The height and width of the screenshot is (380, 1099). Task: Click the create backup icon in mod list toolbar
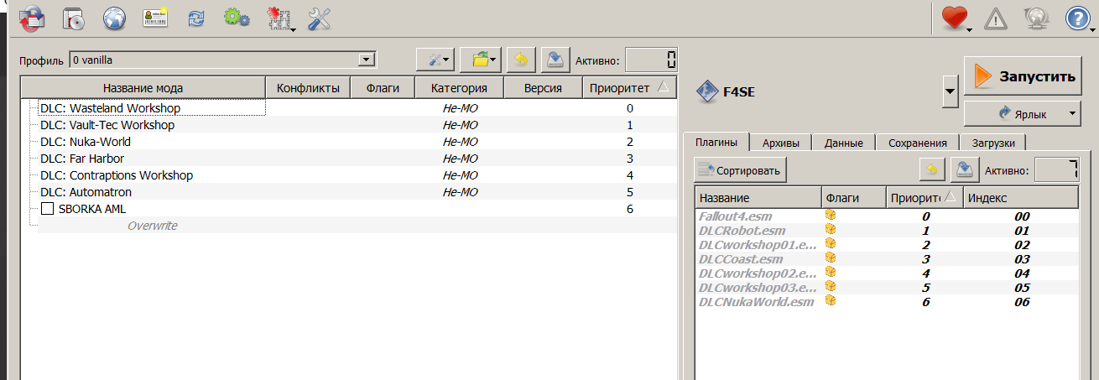[555, 60]
